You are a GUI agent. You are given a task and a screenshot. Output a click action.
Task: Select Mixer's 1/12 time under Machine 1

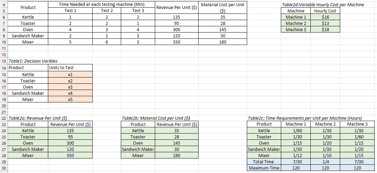(x=296, y=155)
